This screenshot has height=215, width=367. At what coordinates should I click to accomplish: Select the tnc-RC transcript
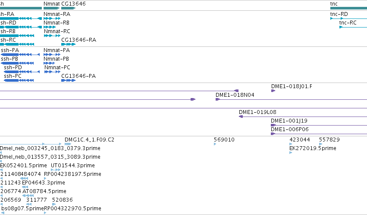click(x=353, y=27)
